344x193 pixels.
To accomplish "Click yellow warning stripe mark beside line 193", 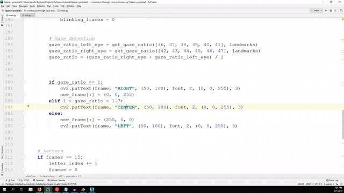I will pos(342,40).
